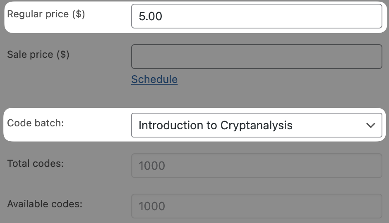Screen dimensions: 389x223
Task: Open the Code batch dropdown
Action: (x=257, y=125)
